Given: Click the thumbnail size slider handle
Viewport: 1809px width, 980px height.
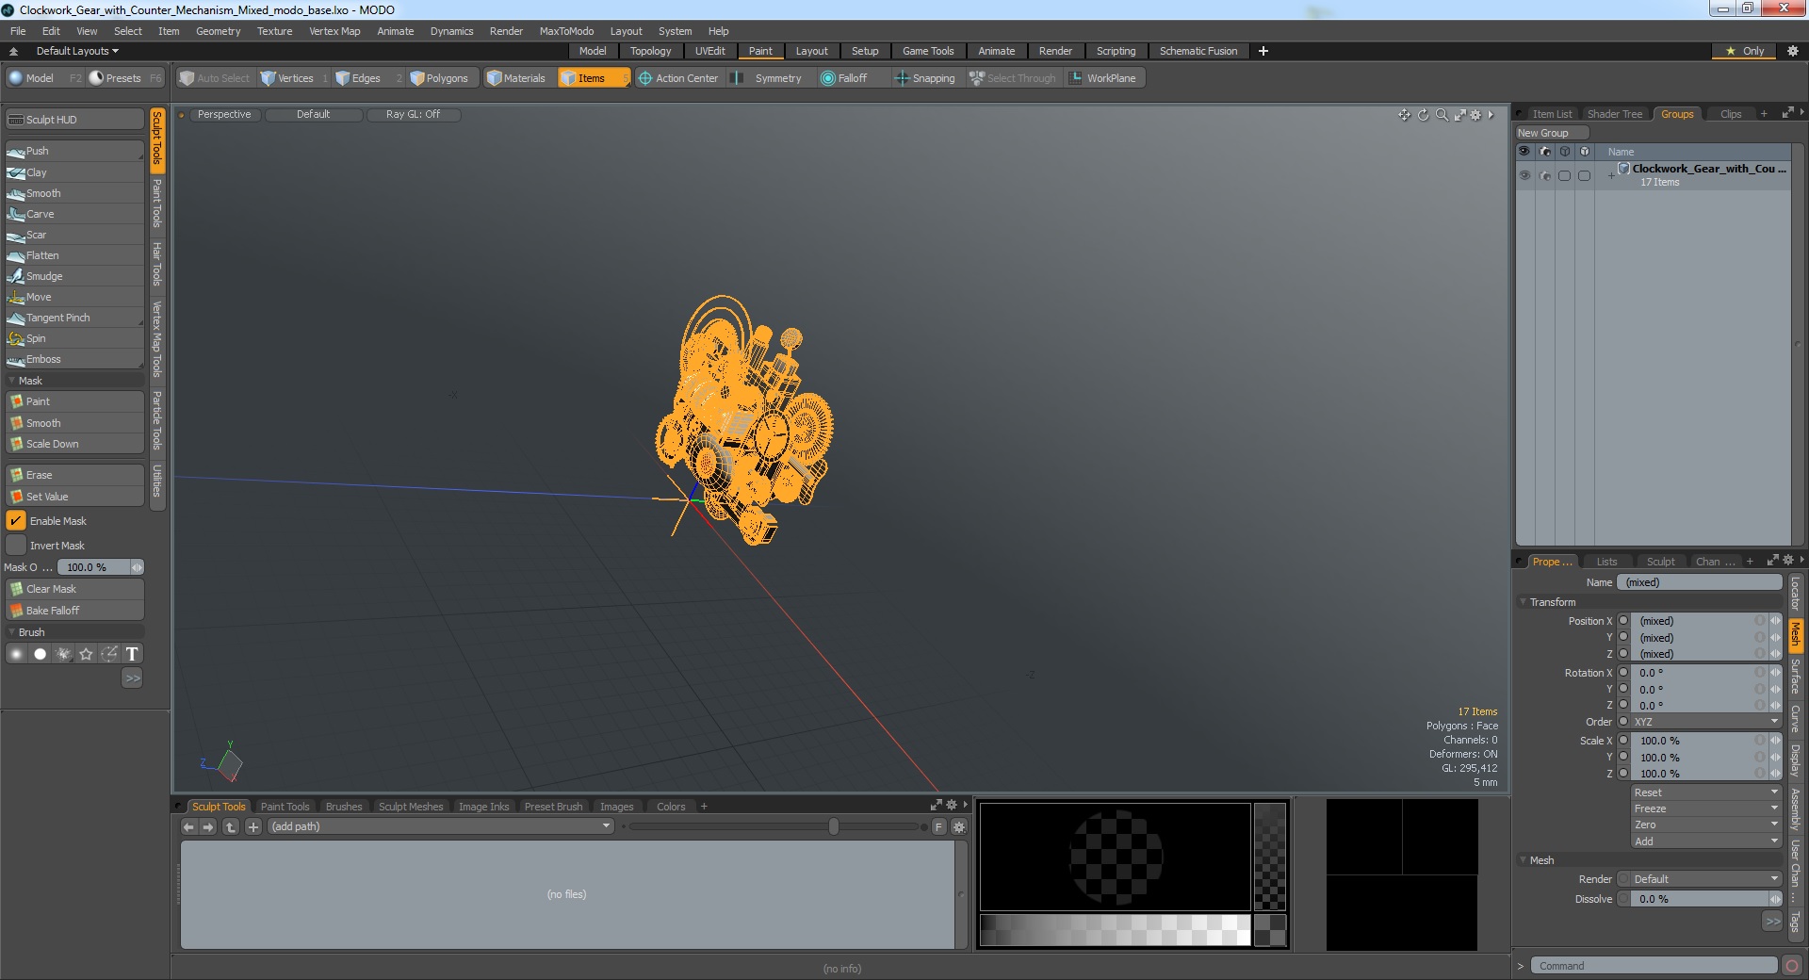Looking at the screenshot, I should coord(834,826).
